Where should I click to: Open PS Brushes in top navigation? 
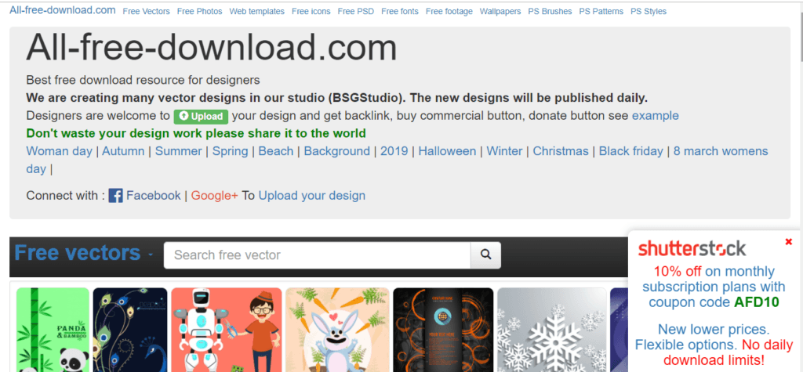coord(550,11)
